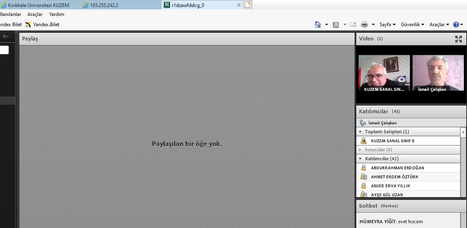Click the phone icon beside İsmail Çalışkan

[x=363, y=123]
